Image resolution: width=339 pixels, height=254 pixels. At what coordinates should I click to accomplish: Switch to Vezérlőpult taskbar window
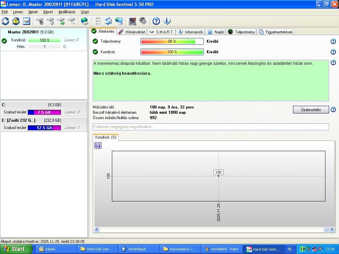(139, 249)
